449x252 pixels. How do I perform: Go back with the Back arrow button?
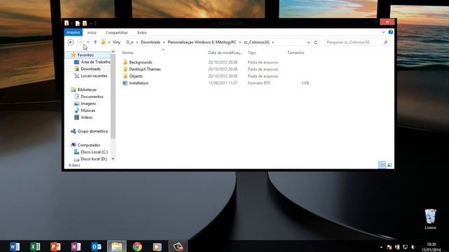(x=70, y=42)
